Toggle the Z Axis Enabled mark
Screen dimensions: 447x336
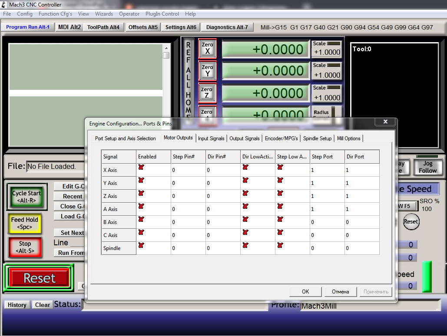tap(141, 193)
